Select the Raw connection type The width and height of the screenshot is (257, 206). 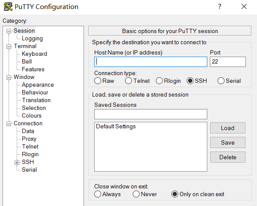[x=98, y=81]
